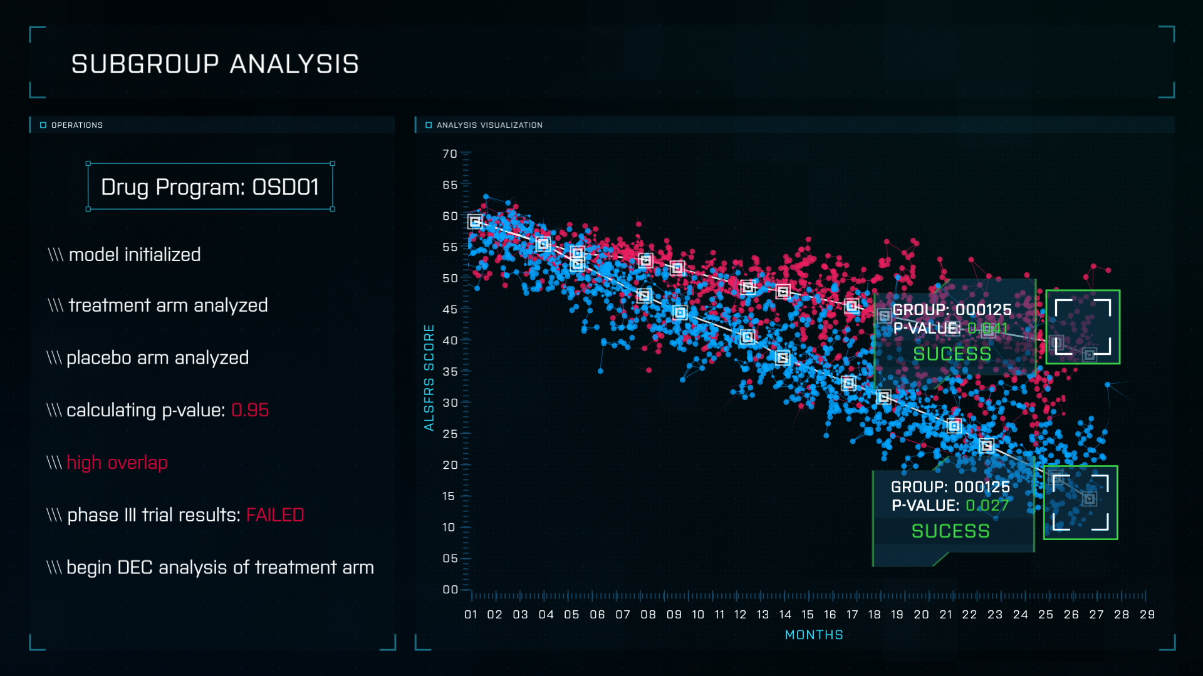The height and width of the screenshot is (676, 1203).
Task: Click the MONTHS axis label
Action: [x=814, y=635]
